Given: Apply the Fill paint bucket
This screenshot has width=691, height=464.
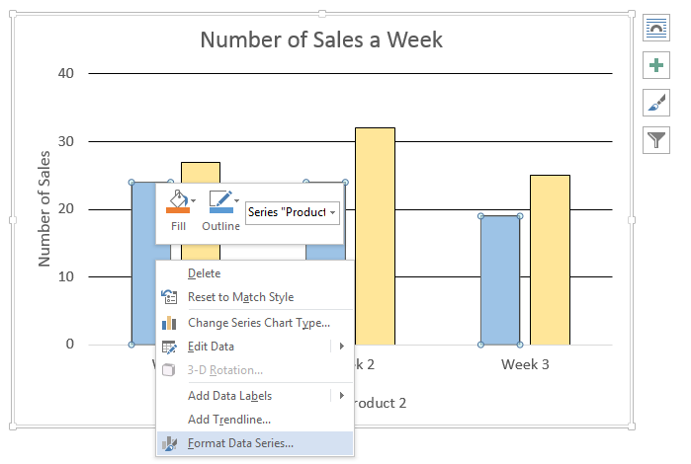Looking at the screenshot, I should (177, 202).
